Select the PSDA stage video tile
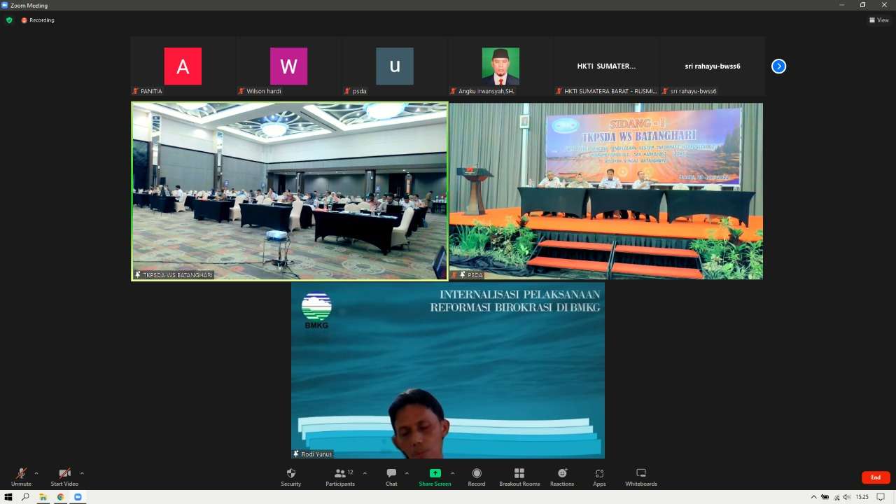Screen dimensions: 896x504 (x=606, y=192)
